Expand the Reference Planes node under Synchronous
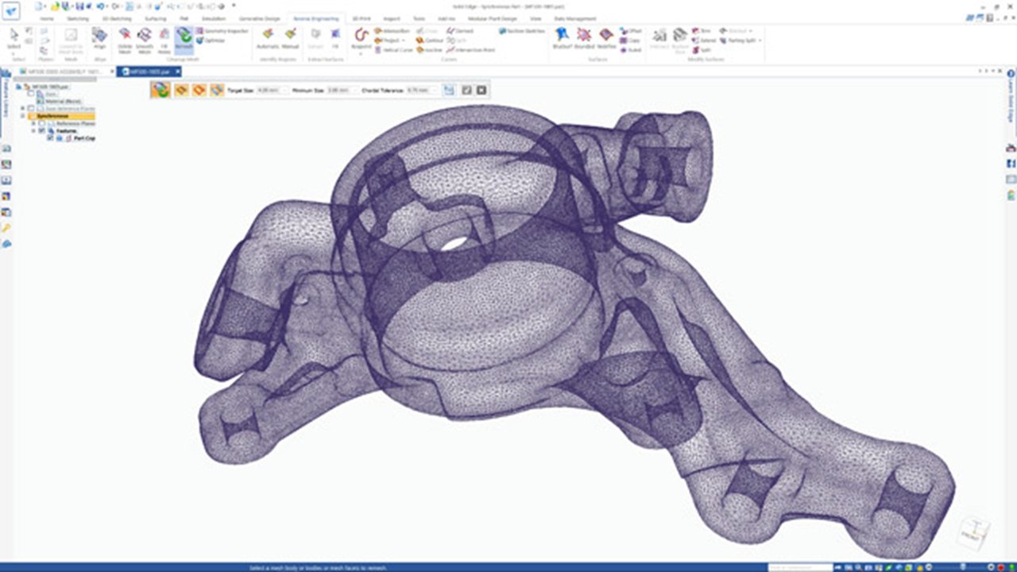 (33, 123)
